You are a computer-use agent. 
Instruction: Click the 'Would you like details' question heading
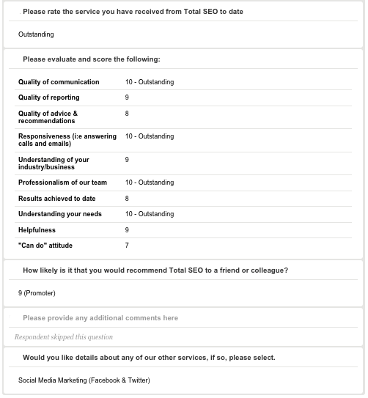pos(149,358)
